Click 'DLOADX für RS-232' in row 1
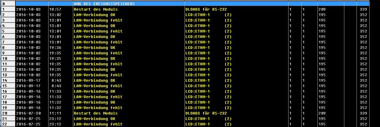 206,9
